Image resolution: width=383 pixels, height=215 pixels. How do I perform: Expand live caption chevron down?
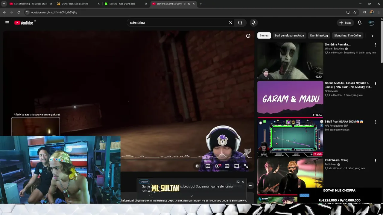click(191, 196)
